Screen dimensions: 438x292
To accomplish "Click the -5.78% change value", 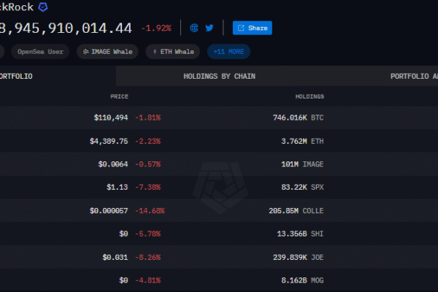I will tap(148, 234).
